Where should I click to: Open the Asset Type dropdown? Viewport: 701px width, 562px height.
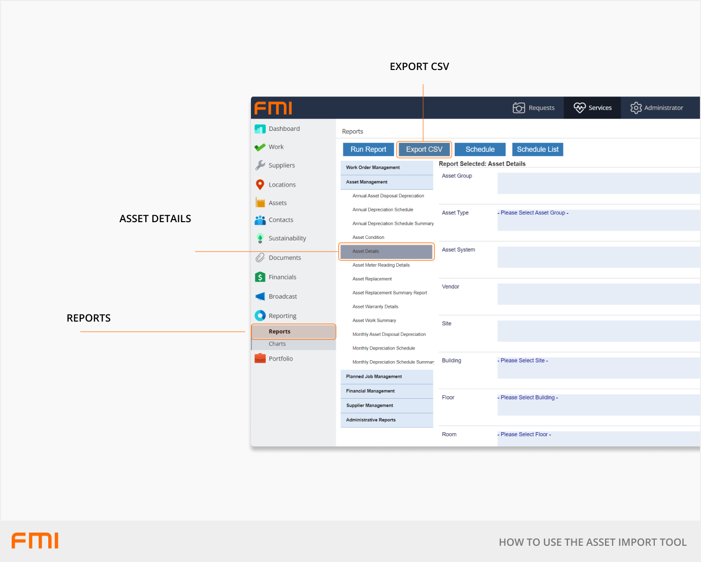click(x=598, y=220)
